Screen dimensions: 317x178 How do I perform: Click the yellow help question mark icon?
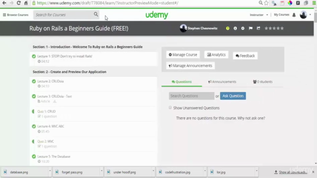coord(228,29)
